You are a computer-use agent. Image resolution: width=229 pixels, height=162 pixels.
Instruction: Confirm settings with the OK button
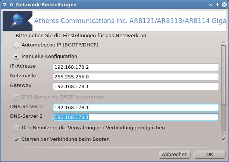click(210, 155)
